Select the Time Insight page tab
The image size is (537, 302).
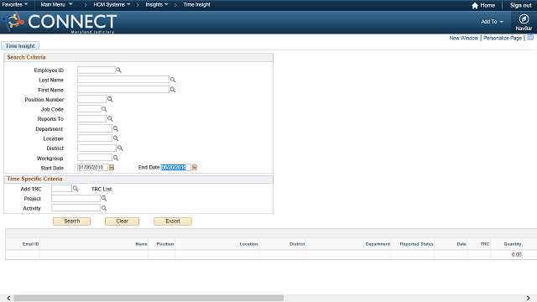[20, 46]
